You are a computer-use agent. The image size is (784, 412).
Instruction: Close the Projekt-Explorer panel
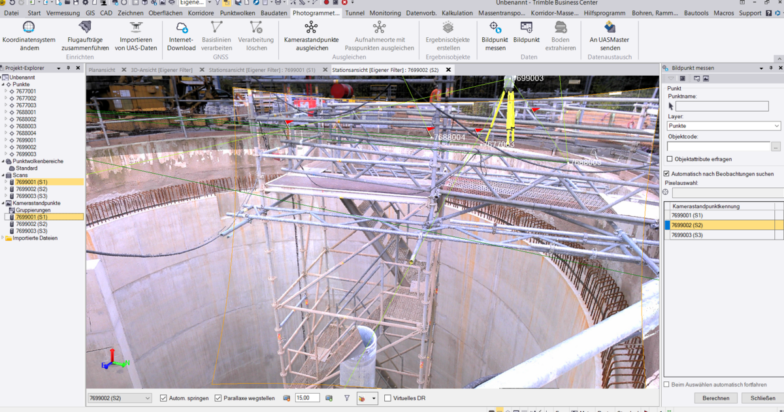coord(78,68)
